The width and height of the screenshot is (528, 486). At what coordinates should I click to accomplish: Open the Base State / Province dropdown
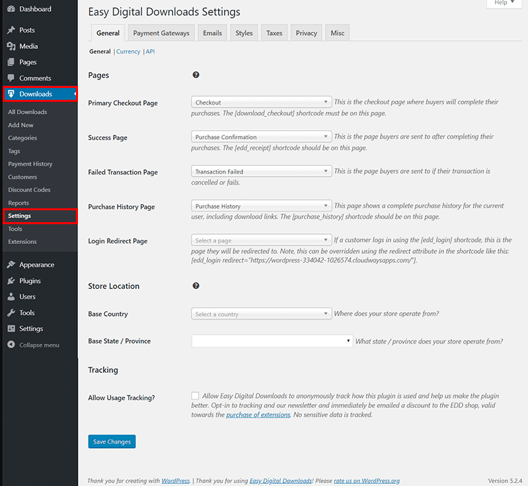(272, 341)
